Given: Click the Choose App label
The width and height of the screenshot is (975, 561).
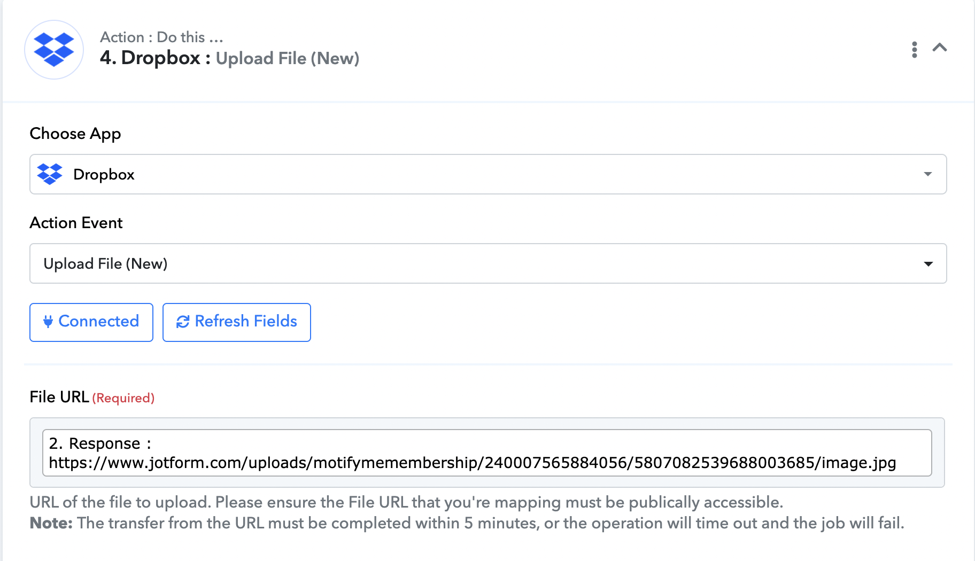Looking at the screenshot, I should (x=75, y=134).
